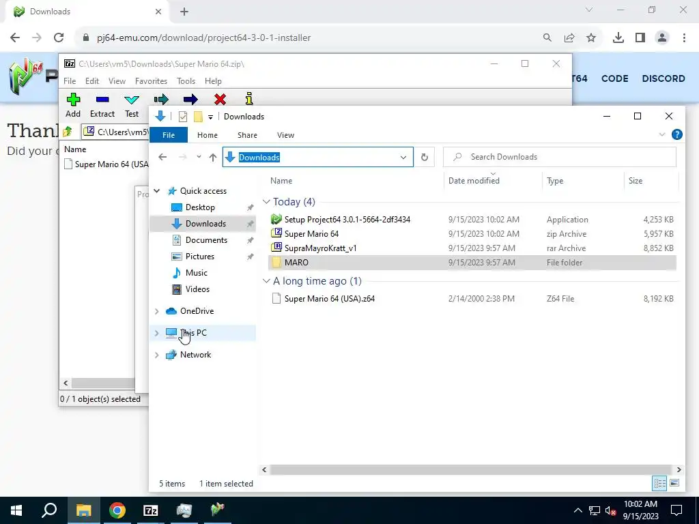Select Music in the navigation pane
Viewport: 699px width, 524px height.
click(196, 273)
